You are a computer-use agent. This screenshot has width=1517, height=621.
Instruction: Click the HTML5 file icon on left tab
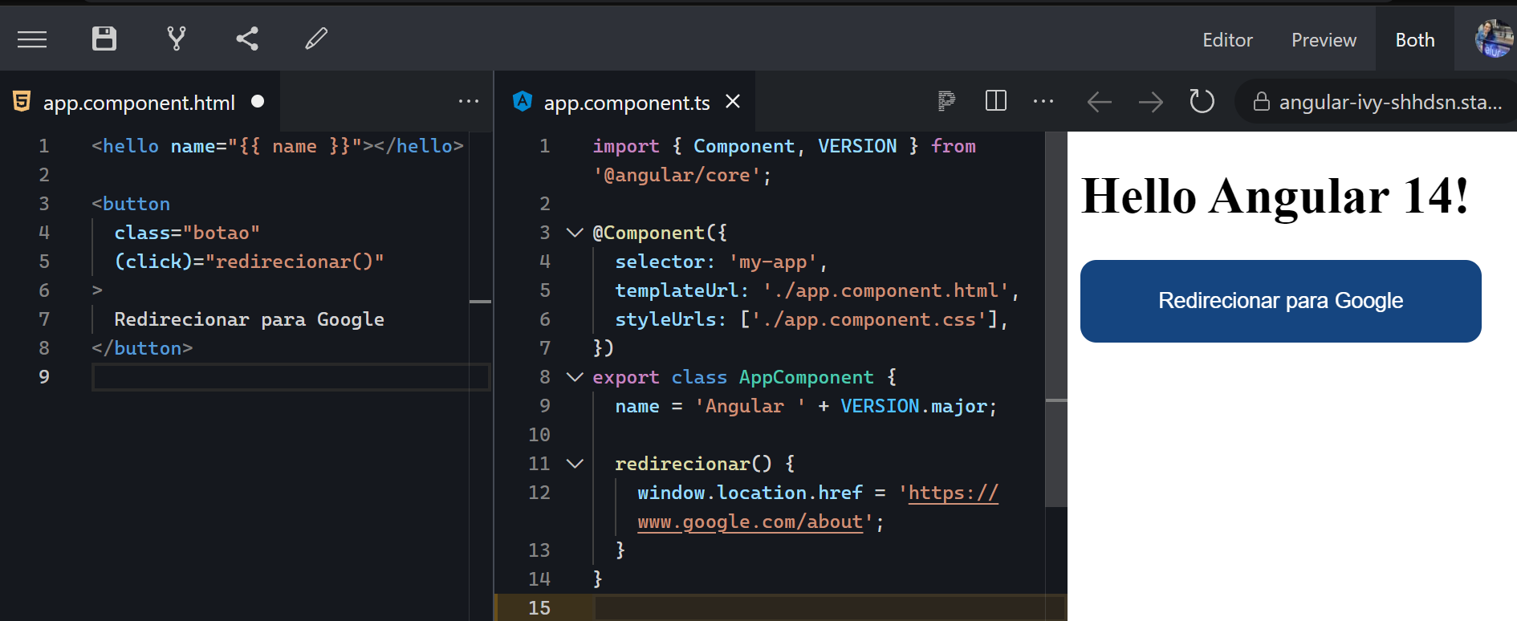(x=22, y=102)
